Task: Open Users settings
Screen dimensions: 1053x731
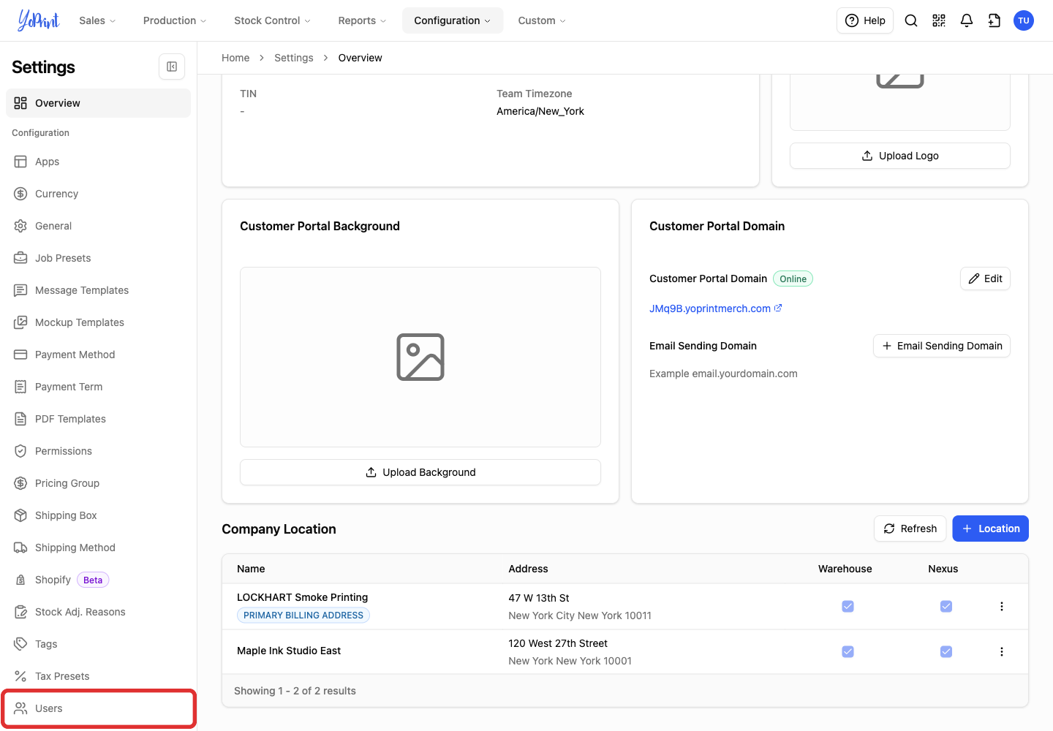Action: pos(98,708)
